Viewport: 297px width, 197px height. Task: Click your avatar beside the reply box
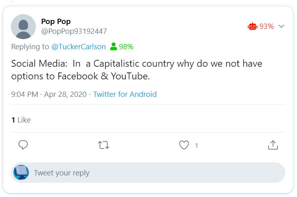tap(21, 173)
